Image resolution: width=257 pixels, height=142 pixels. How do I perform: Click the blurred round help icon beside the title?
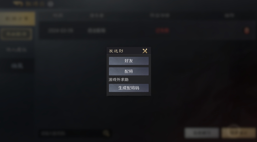50,4
